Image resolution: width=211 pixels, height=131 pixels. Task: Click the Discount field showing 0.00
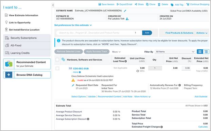point(186,68)
